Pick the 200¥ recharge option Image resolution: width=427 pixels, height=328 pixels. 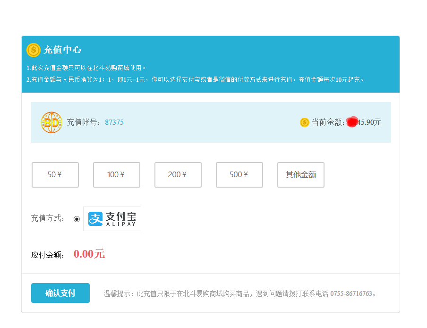178,175
